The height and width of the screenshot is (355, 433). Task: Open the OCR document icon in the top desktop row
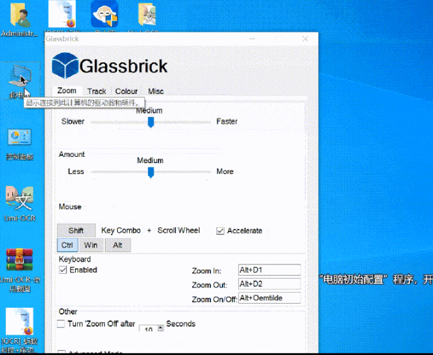pyautogui.click(x=62, y=14)
